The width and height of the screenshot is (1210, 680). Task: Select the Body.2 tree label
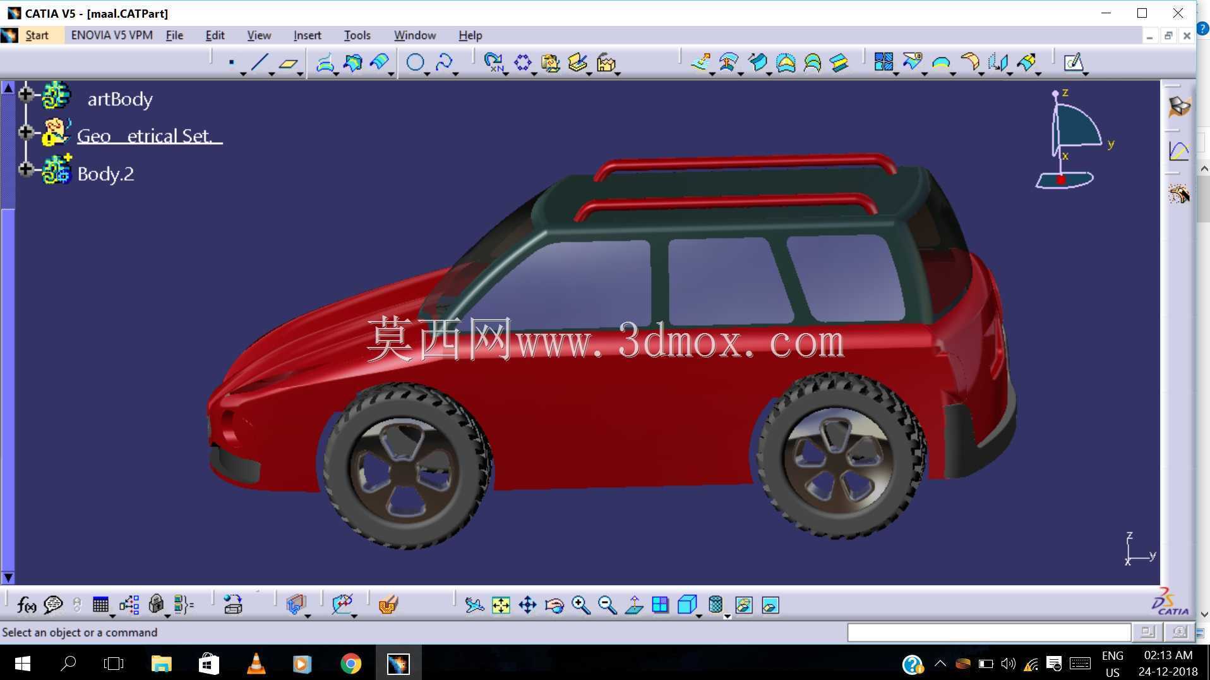[105, 174]
